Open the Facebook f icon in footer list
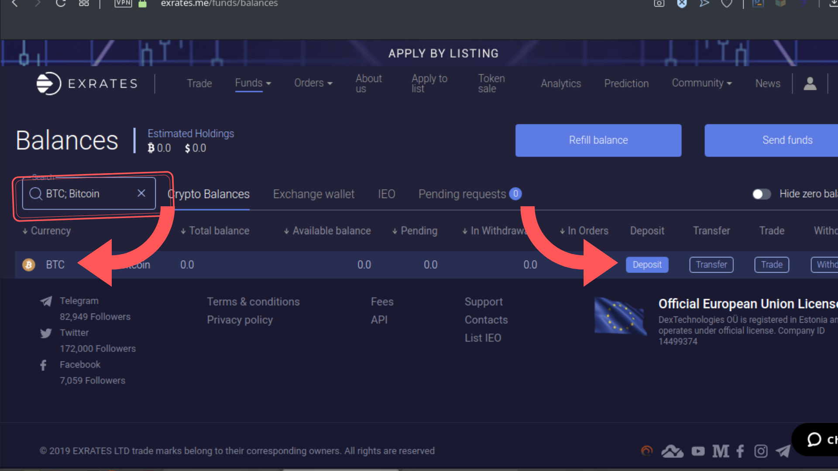The width and height of the screenshot is (838, 471). coord(43,365)
